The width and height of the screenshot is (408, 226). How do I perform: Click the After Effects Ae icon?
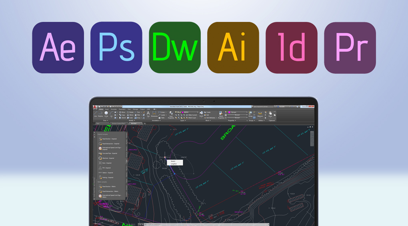coord(58,48)
